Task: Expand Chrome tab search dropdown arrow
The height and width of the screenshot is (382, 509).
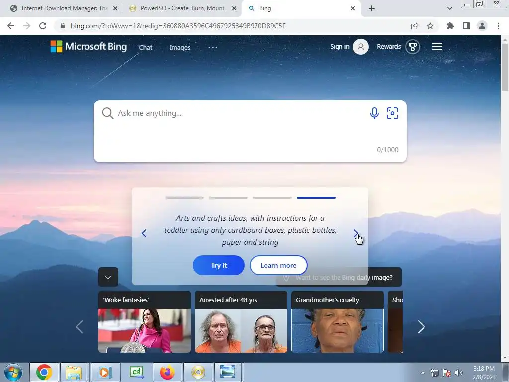Action: (x=449, y=8)
